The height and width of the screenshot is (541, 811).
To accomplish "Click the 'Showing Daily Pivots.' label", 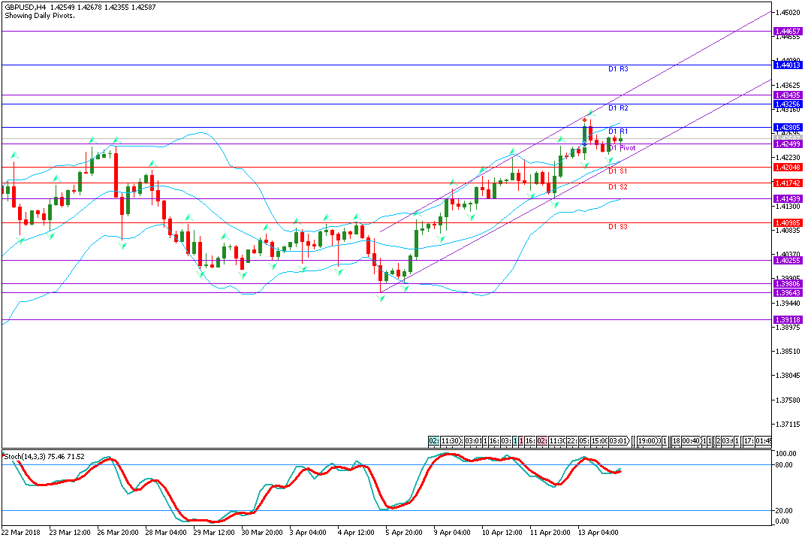I will tap(40, 16).
